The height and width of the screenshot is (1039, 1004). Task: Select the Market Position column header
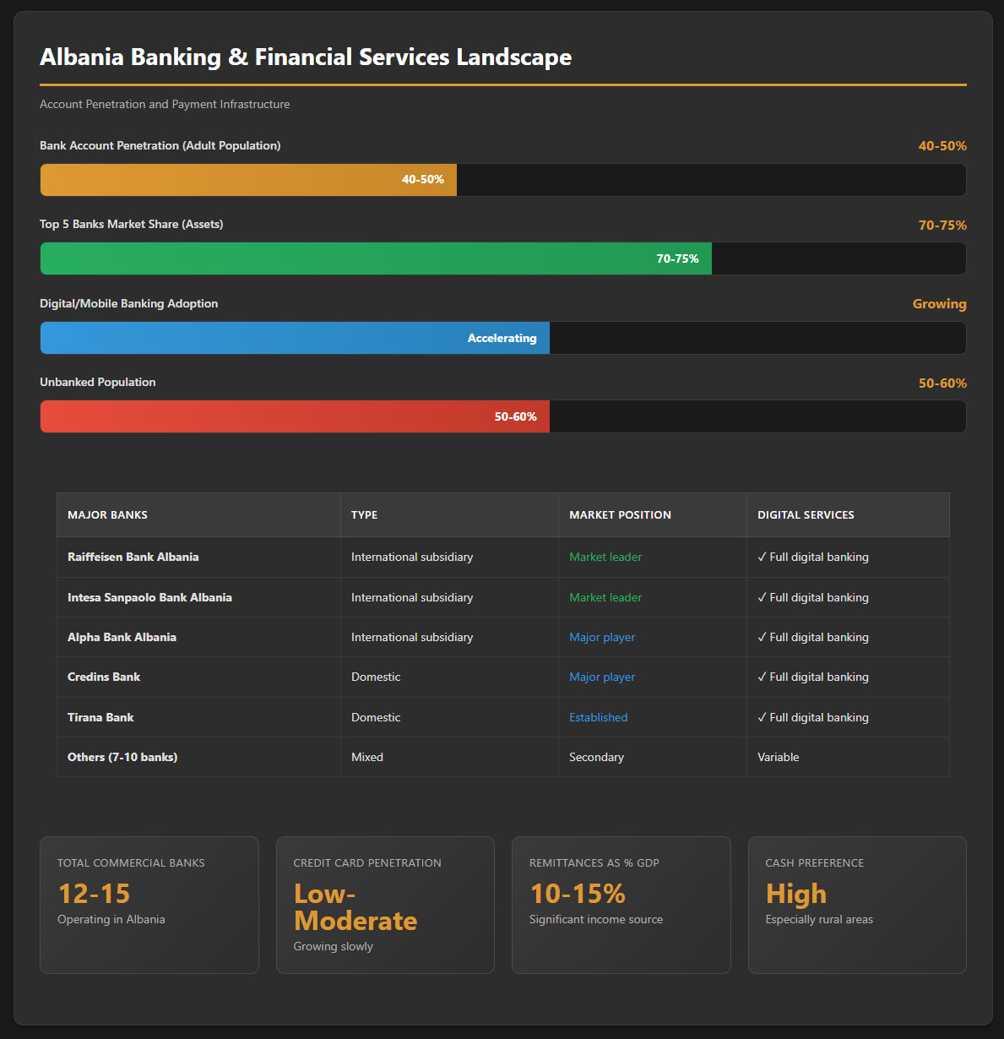click(620, 514)
